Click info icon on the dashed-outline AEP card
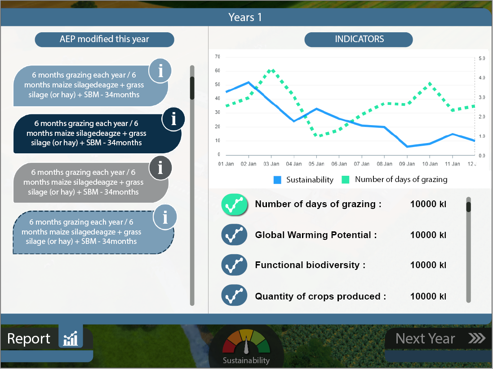 [165, 218]
